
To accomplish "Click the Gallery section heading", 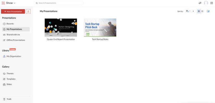I will (6, 67).
